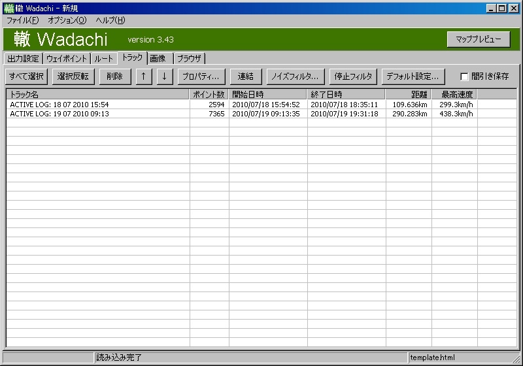Click the window resize grip corner

click(516, 359)
